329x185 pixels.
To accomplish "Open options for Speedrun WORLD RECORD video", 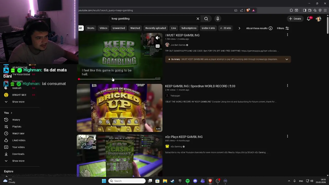I will click(287, 86).
